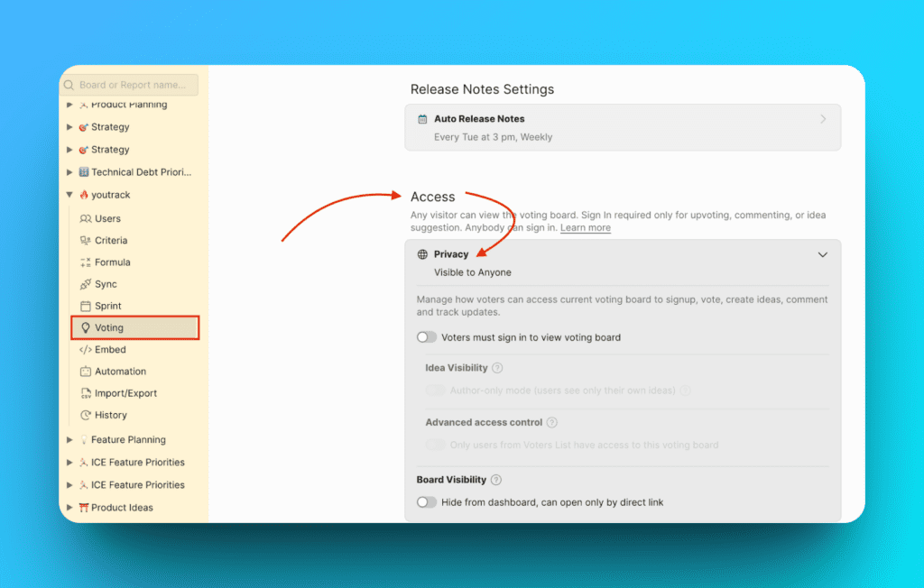Screen dimensions: 924x588
Task: Open Auto Release Notes settings
Action: point(623,127)
